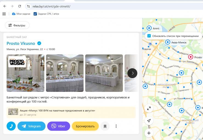This screenshot has width=203, height=140.
Task: Click the МОСКОВСКИЙ РАЙОН map label
Action: [190, 122]
